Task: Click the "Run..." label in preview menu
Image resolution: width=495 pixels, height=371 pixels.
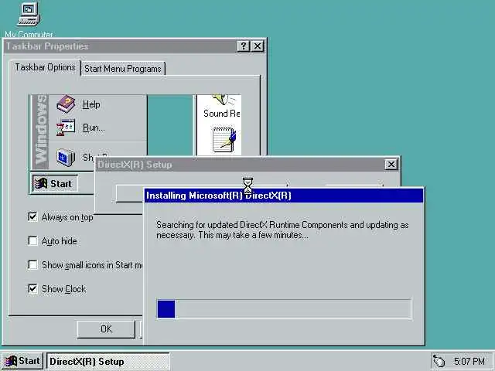Action: click(94, 128)
